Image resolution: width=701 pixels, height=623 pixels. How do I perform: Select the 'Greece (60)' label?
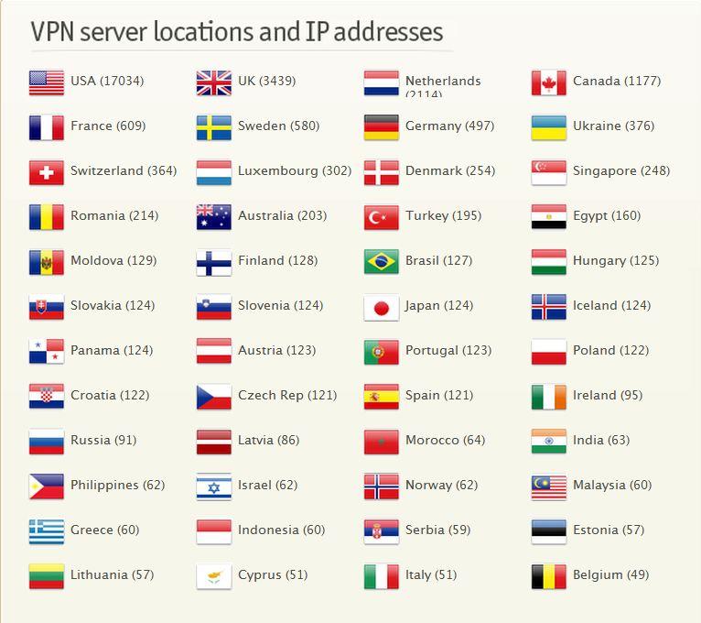tap(104, 530)
